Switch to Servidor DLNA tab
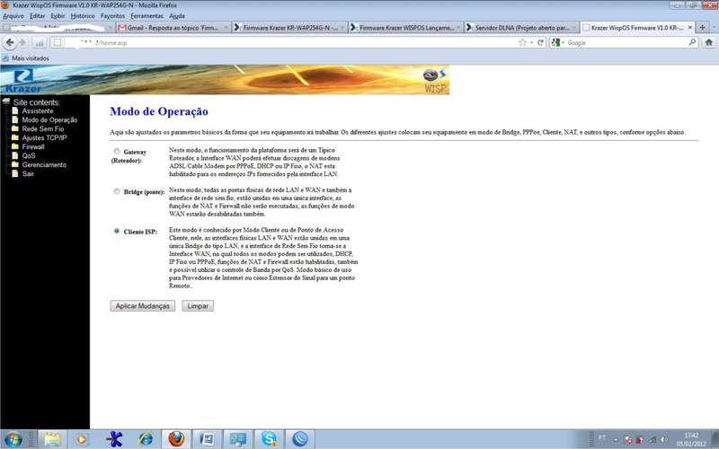The width and height of the screenshot is (719, 449). pyautogui.click(x=522, y=28)
